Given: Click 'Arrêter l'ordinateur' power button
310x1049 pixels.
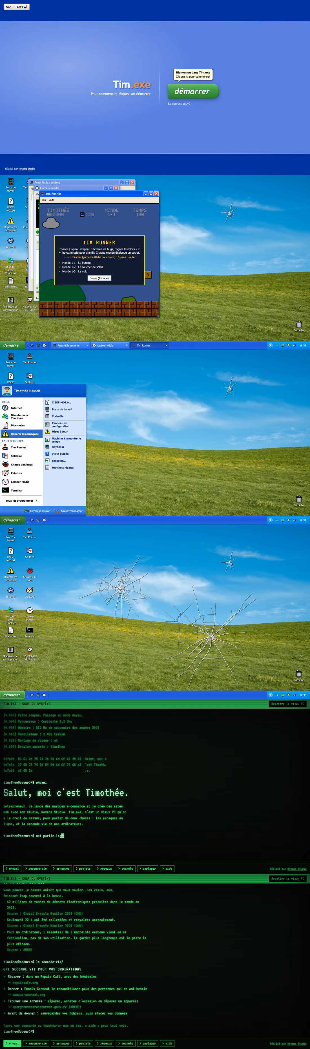Looking at the screenshot, I should click(69, 511).
